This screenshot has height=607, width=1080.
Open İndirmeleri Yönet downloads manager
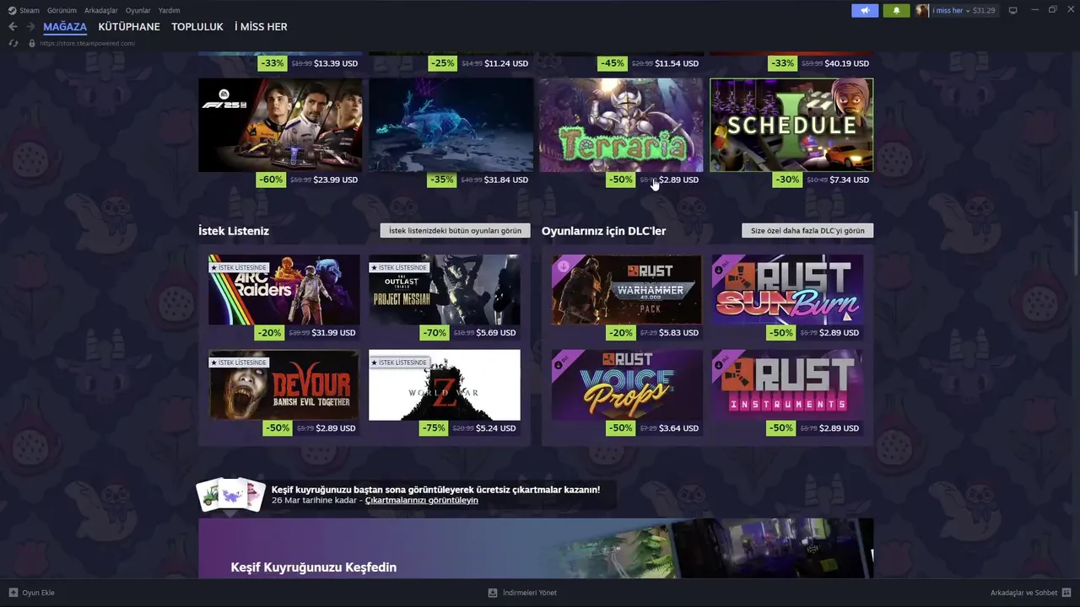tap(522, 593)
